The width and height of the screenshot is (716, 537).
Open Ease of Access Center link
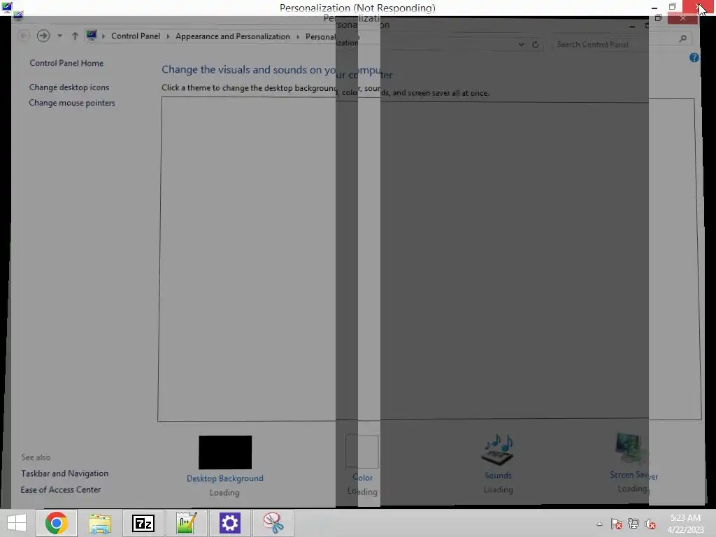coord(61,489)
